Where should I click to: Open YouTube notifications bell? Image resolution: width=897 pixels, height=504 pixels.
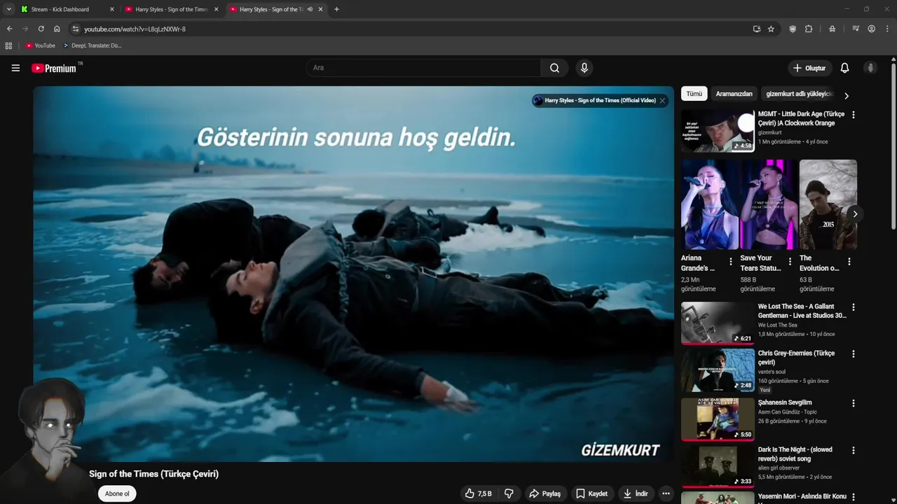[x=844, y=68]
